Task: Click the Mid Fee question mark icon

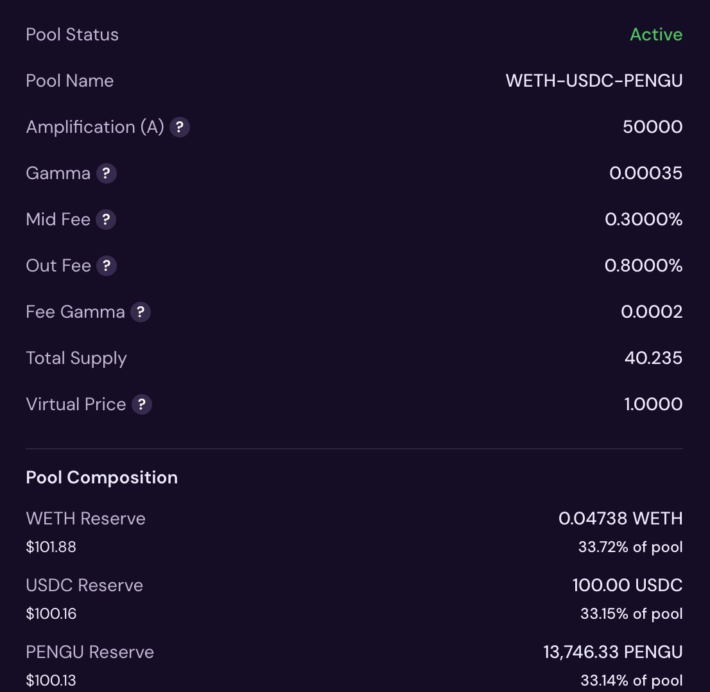Action: point(106,220)
